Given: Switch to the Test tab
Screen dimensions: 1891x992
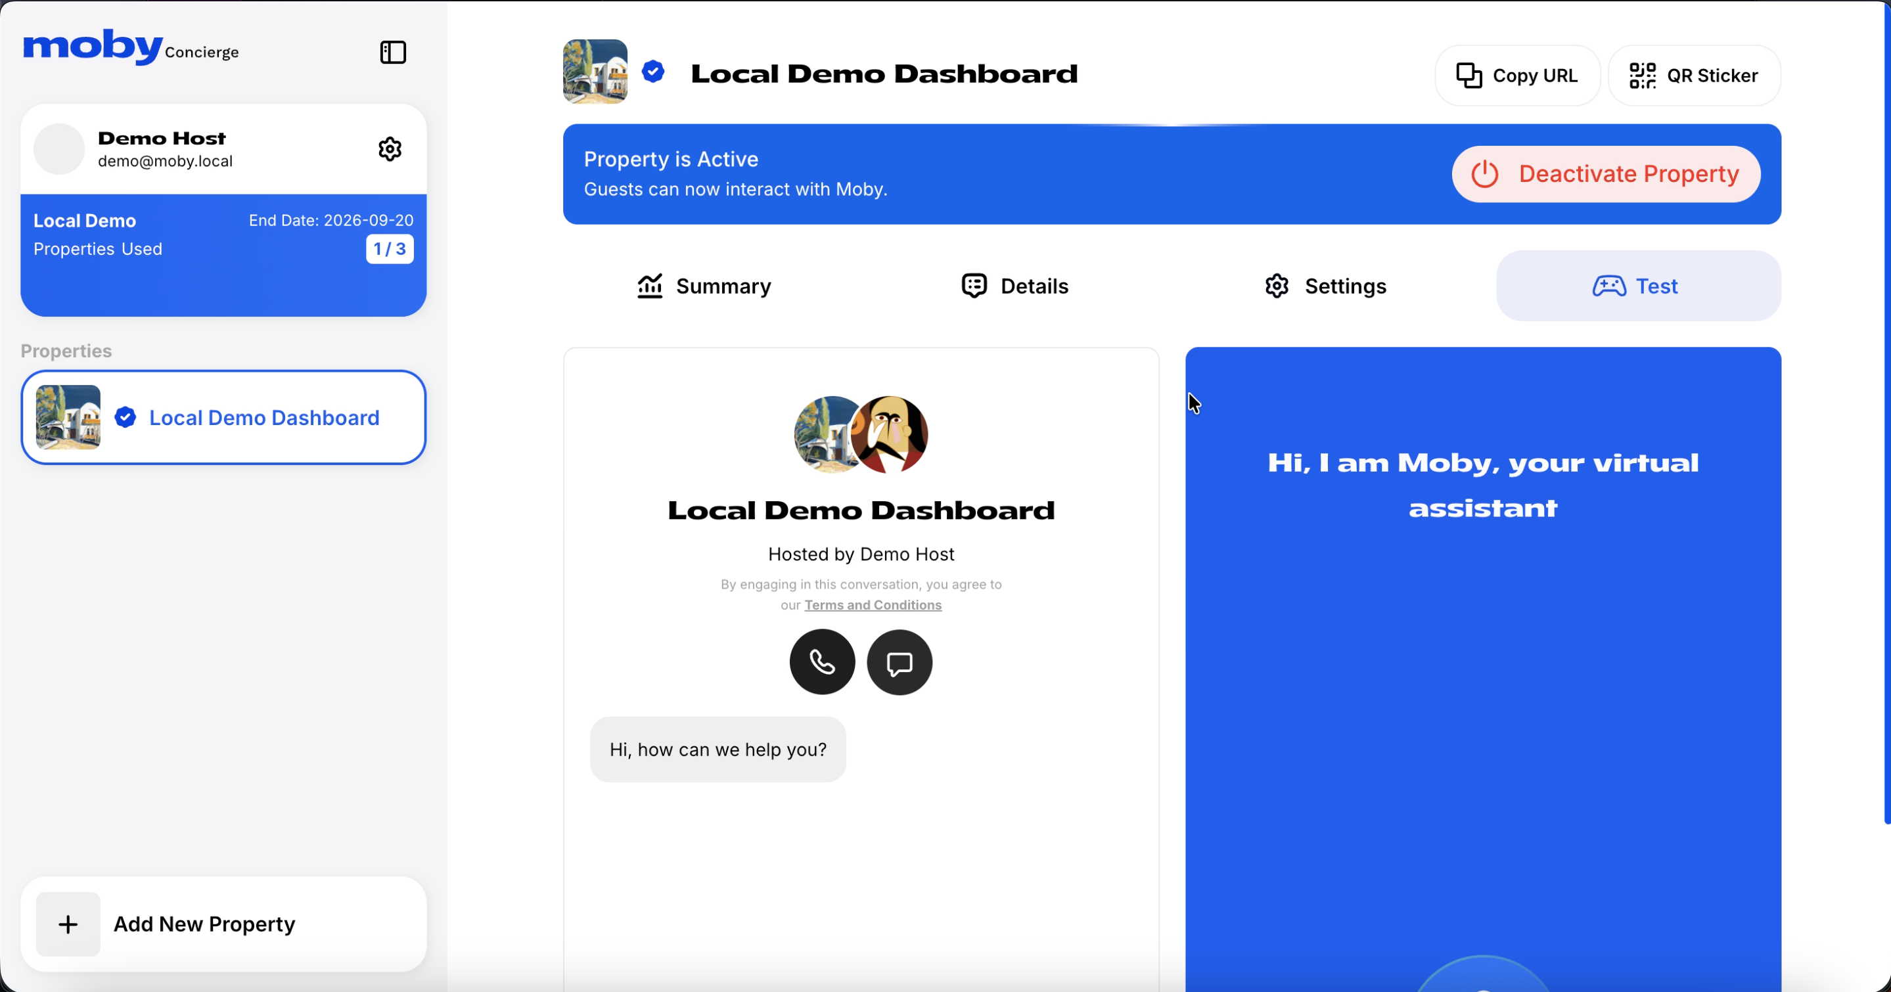Looking at the screenshot, I should (1639, 286).
